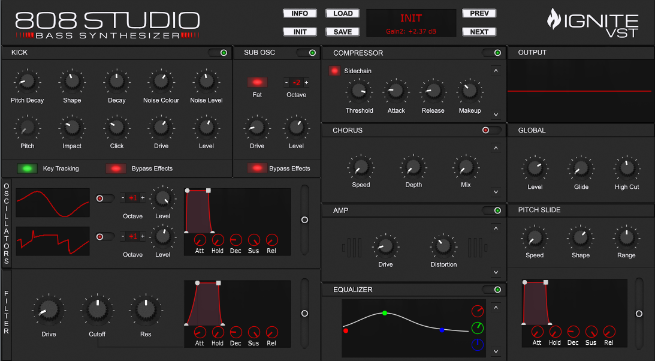
Task: Click the Pitch Slide Range knob
Action: [x=626, y=237]
